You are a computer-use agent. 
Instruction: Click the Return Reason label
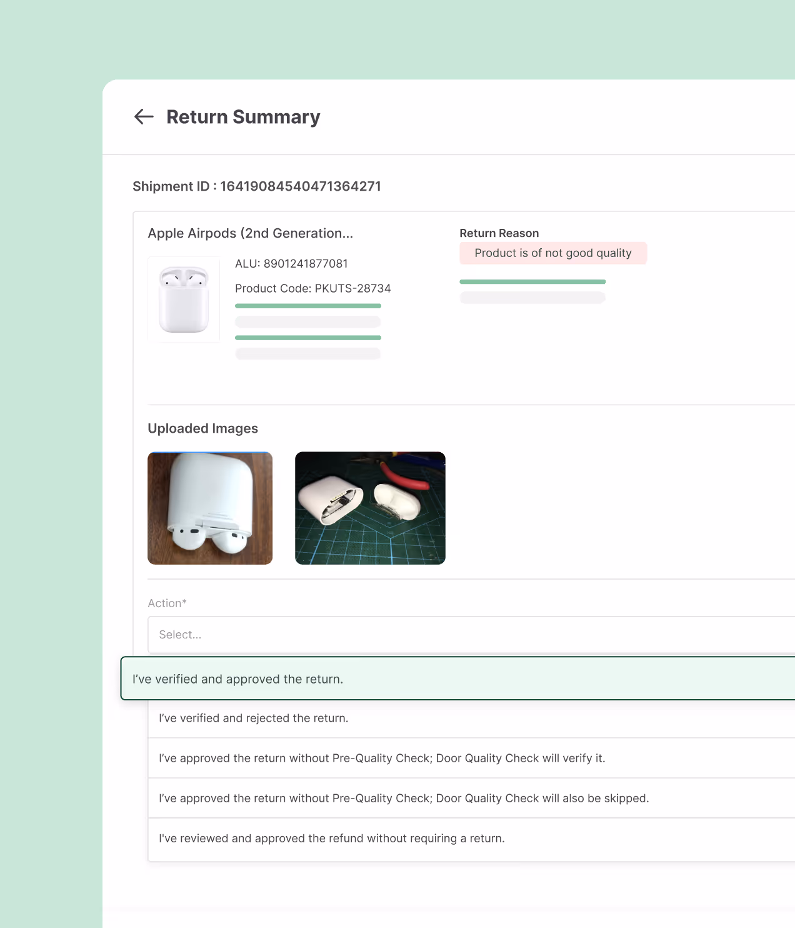[499, 233]
